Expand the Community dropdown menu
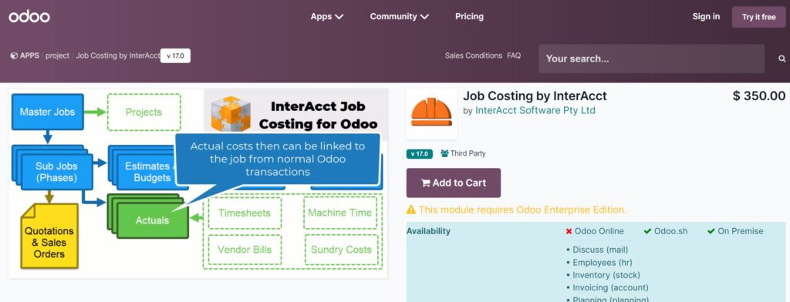790x302 pixels. (x=399, y=17)
